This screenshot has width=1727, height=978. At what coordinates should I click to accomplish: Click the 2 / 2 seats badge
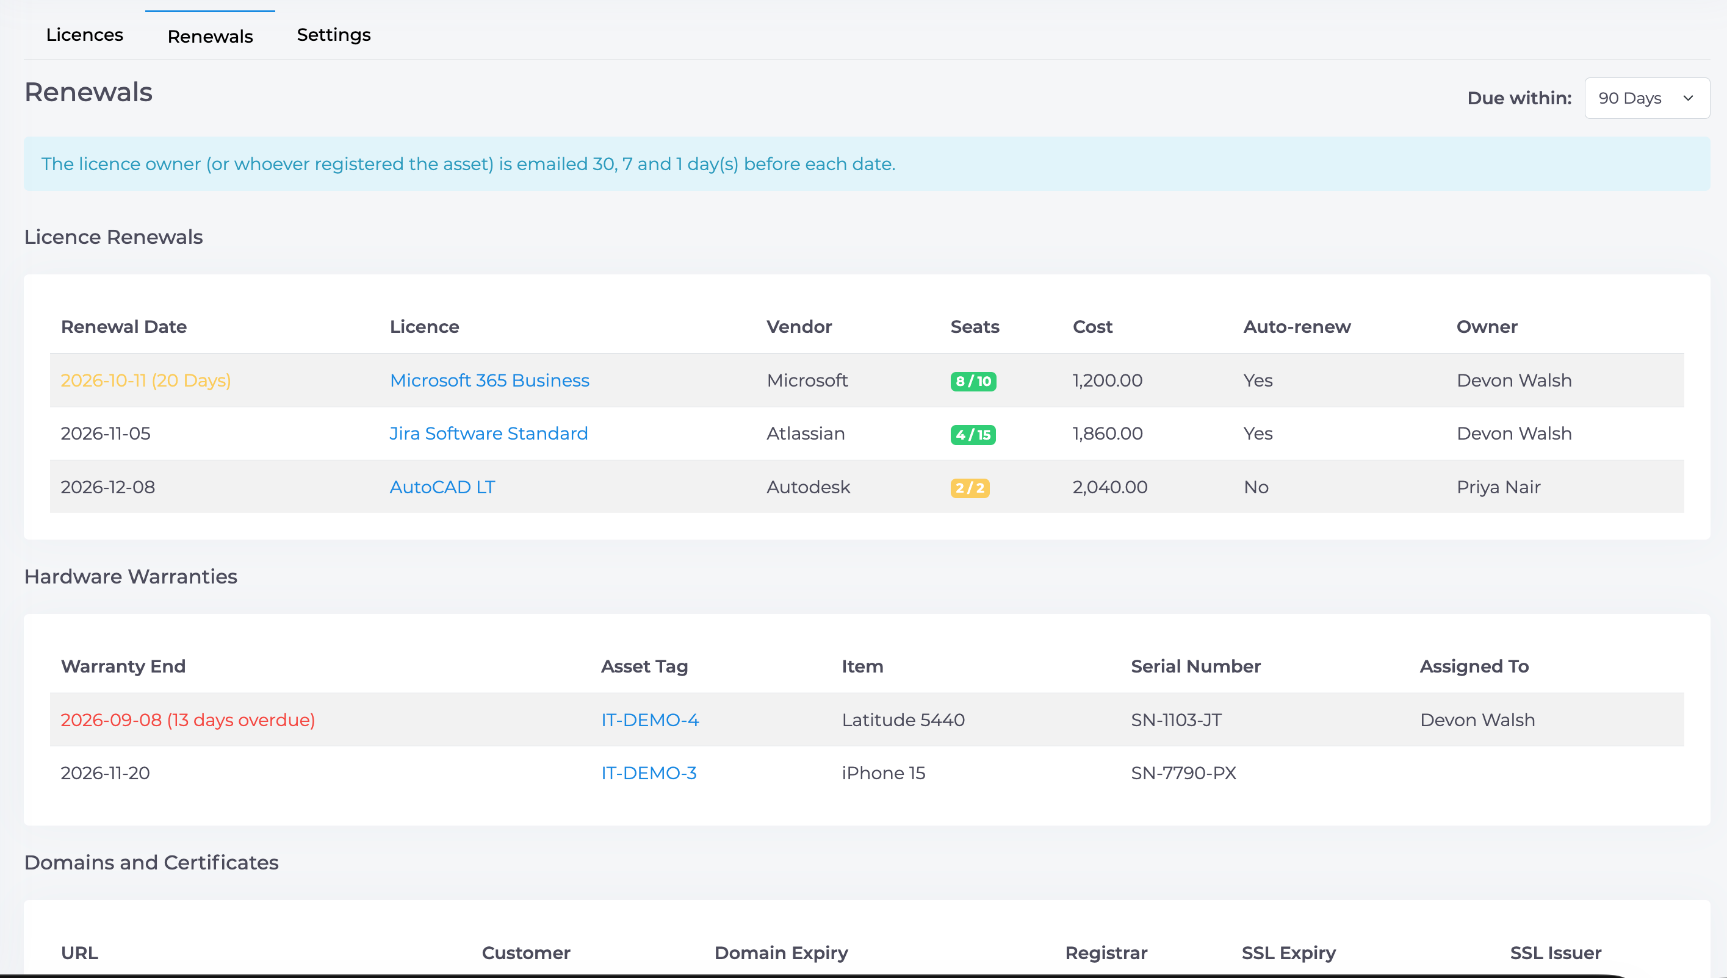coord(970,488)
